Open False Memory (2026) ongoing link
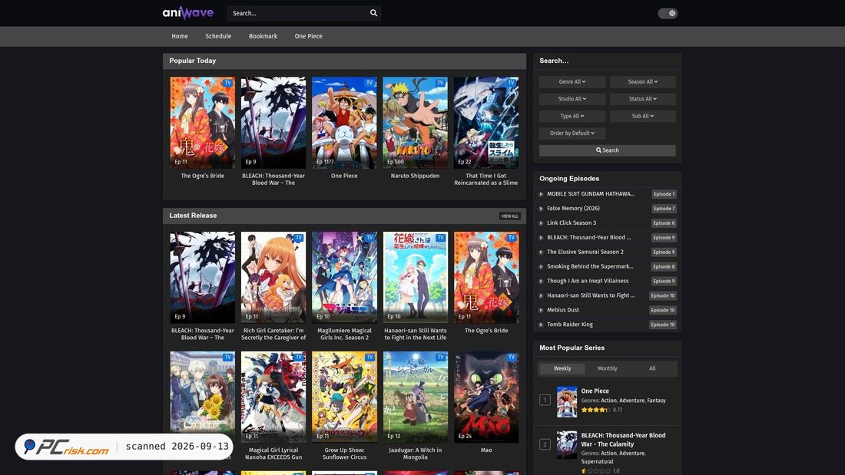The width and height of the screenshot is (845, 475). point(573,209)
